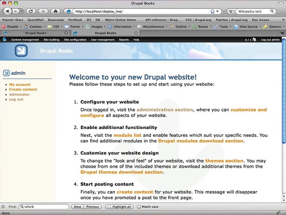Open the Images toolbar menu
Viewport: 286px width, 215px height.
(96, 26)
